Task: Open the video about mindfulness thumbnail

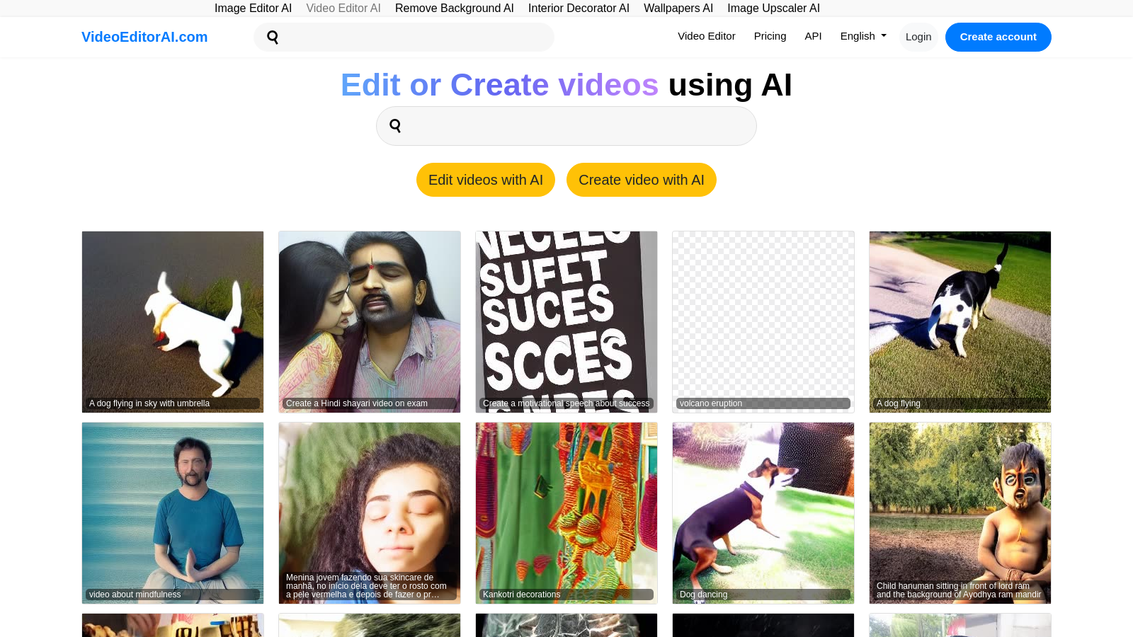Action: pos(173,513)
